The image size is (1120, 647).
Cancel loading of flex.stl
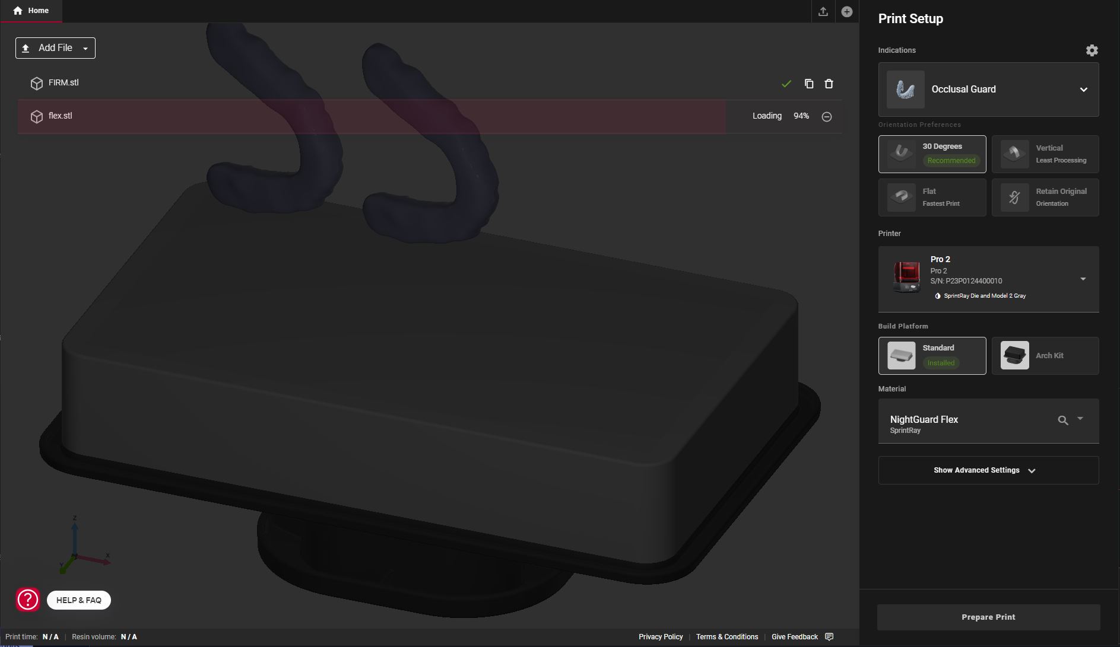pos(826,117)
